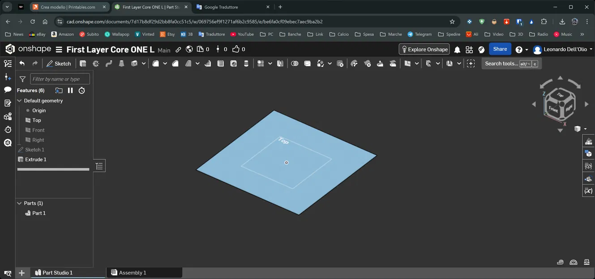Select the Revolve tool
This screenshot has width=595, height=279.
pos(96,63)
